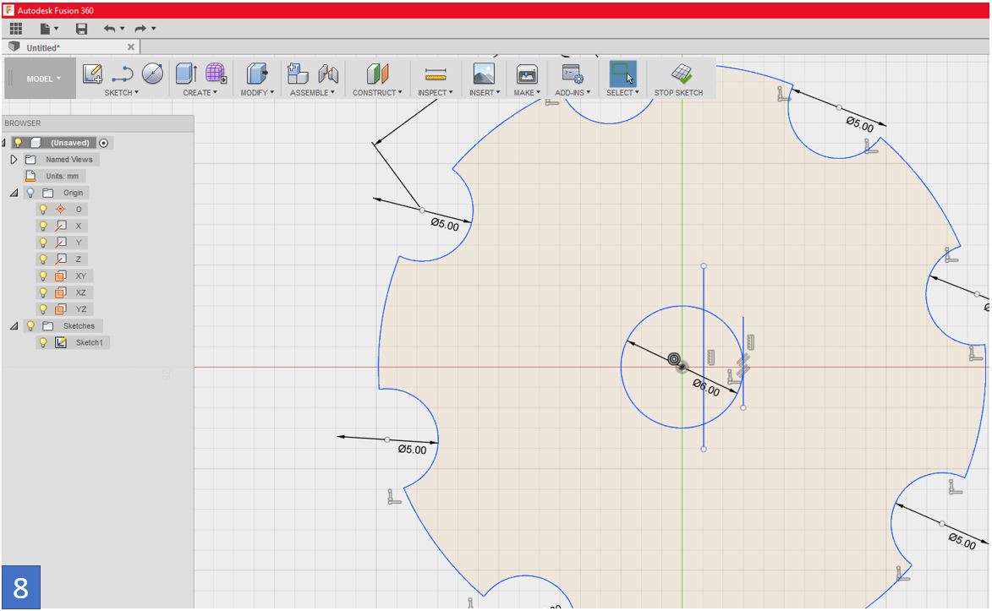Select the Extrude tool icon
Image resolution: width=992 pixels, height=611 pixels.
[x=186, y=74]
